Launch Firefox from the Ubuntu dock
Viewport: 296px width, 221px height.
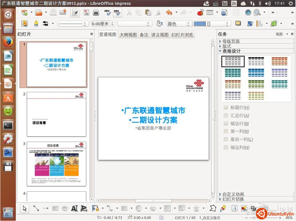pyautogui.click(x=8, y=42)
